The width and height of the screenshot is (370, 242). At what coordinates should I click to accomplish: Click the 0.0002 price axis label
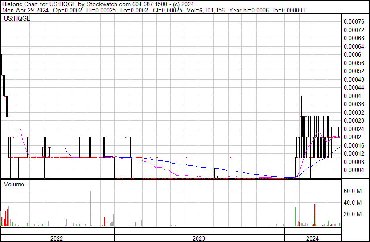(x=352, y=137)
